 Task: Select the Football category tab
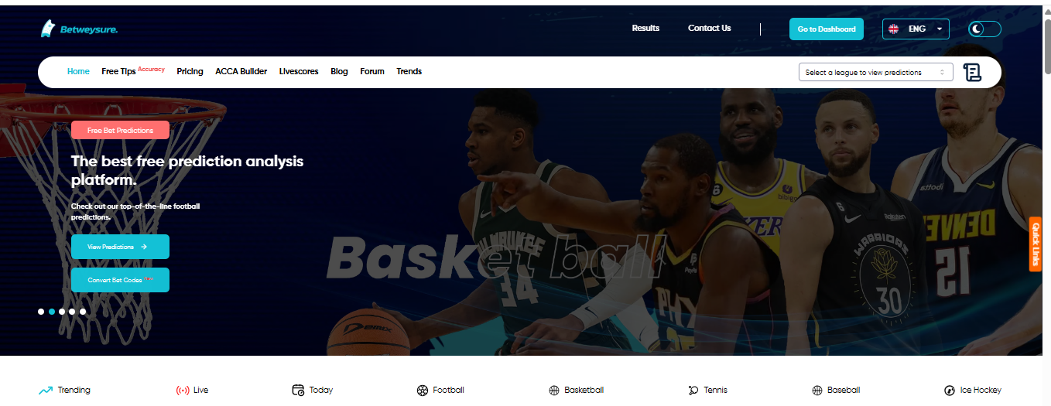pos(440,391)
